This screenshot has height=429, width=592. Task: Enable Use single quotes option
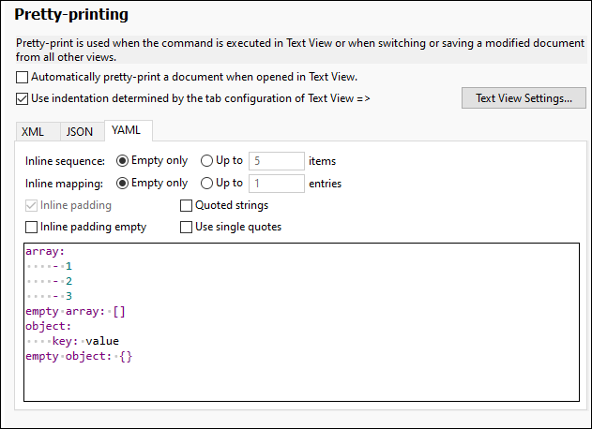[187, 227]
